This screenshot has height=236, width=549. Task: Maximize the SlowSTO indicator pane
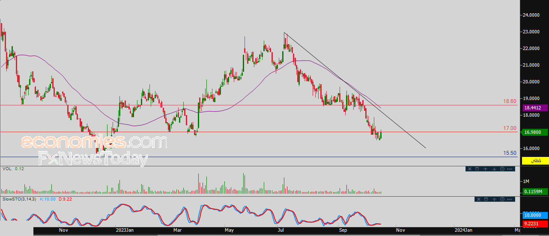click(486, 199)
